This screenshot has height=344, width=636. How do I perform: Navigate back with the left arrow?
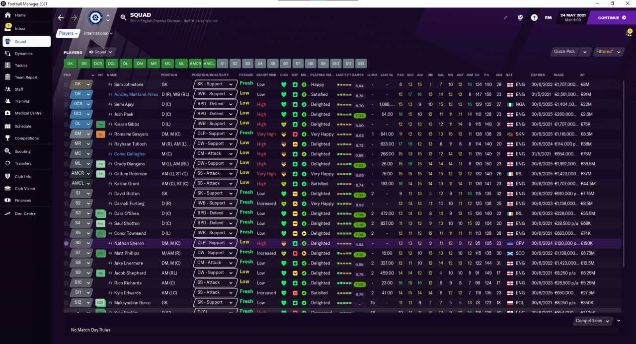pos(61,17)
